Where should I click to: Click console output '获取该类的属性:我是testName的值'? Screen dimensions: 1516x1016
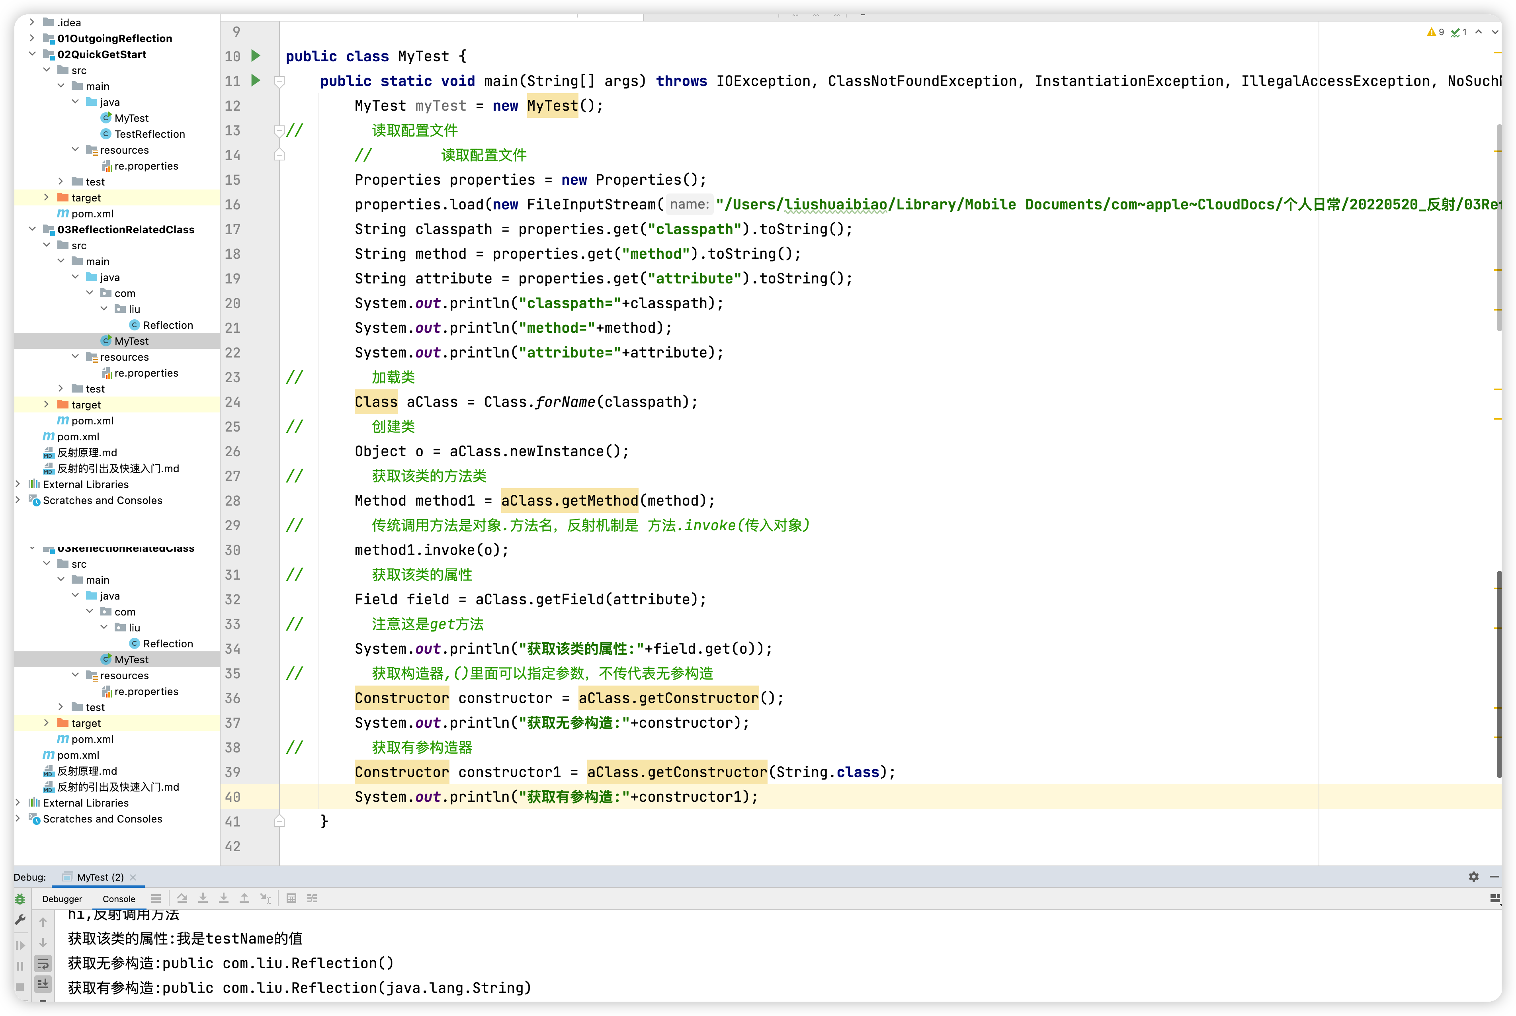coord(185,938)
